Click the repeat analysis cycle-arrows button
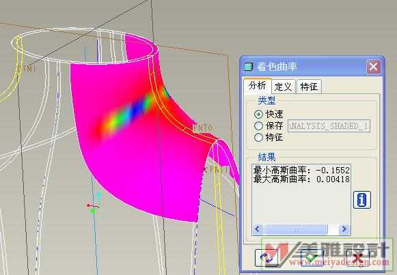397x275 pixels. click(266, 257)
